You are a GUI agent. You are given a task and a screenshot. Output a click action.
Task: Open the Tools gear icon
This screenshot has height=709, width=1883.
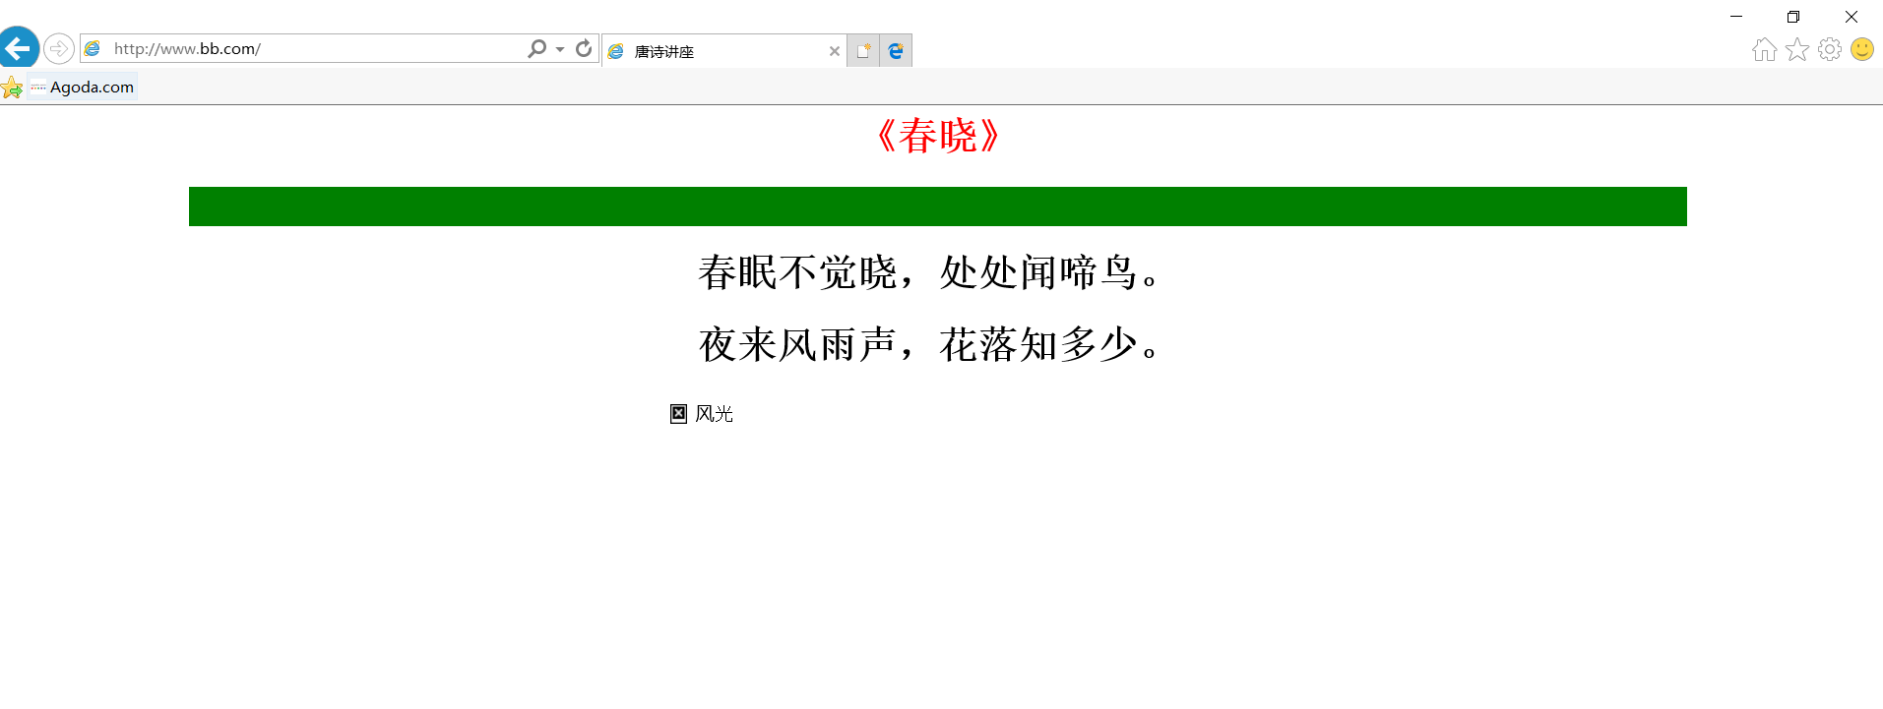click(1830, 49)
